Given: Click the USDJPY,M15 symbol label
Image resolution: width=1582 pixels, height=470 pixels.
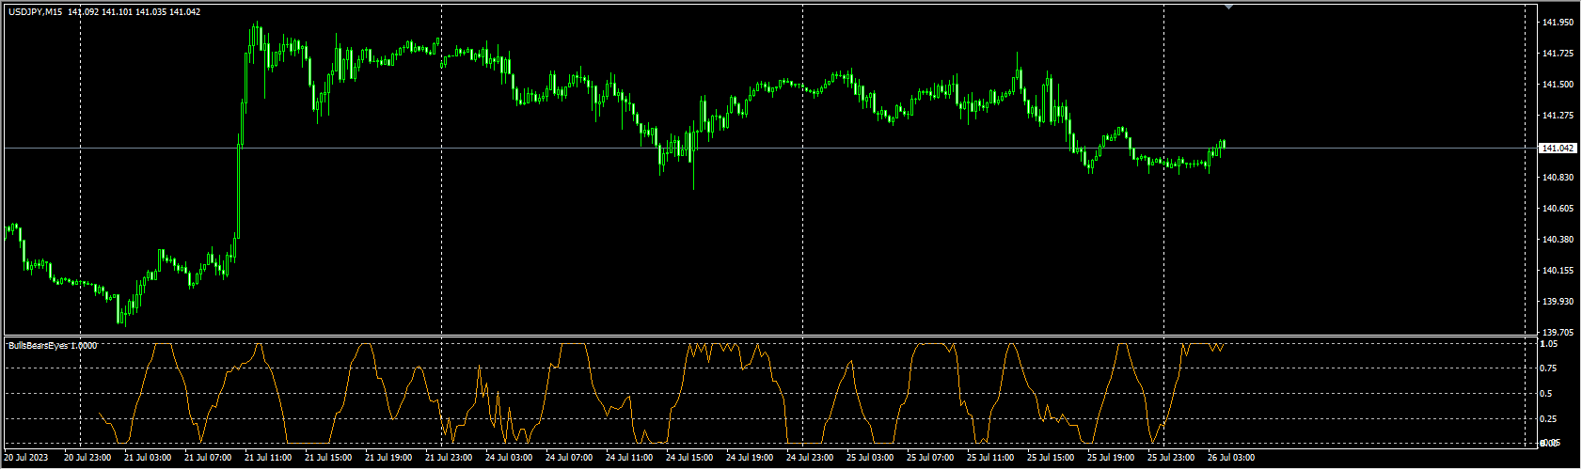Looking at the screenshot, I should (x=37, y=12).
